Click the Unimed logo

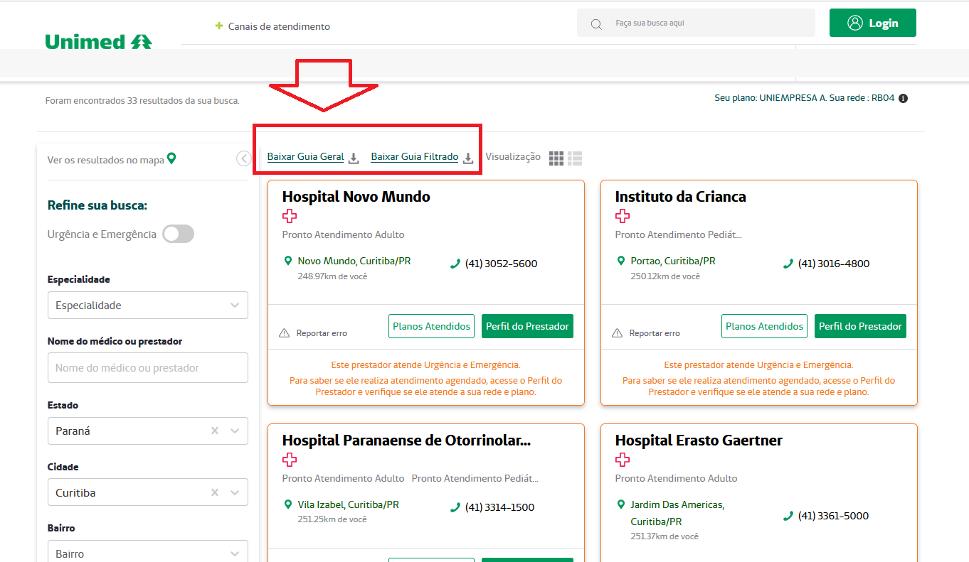98,42
